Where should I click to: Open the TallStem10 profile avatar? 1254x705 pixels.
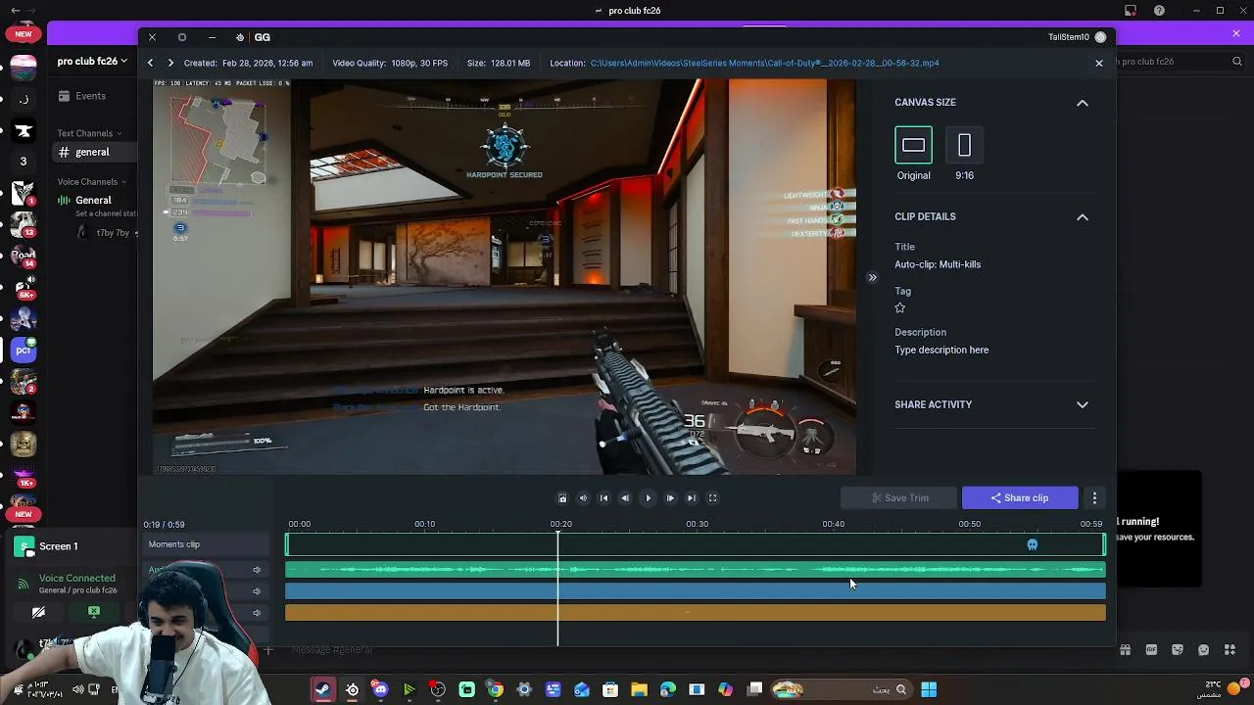point(1100,37)
